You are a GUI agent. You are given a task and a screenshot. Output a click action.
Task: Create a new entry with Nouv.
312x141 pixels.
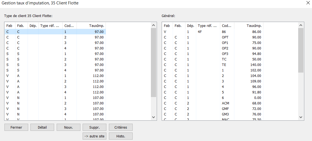[x=69, y=127]
